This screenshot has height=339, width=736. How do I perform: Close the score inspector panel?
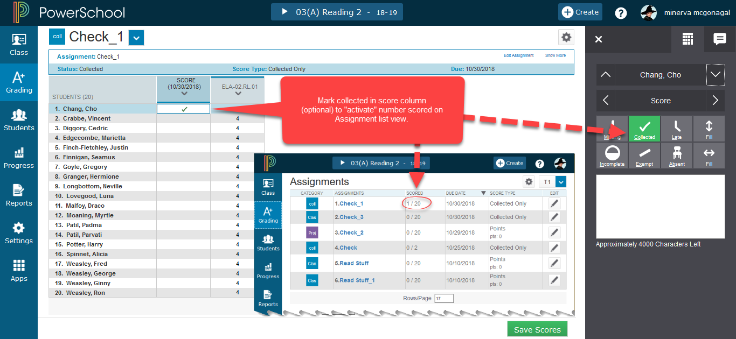coord(599,39)
